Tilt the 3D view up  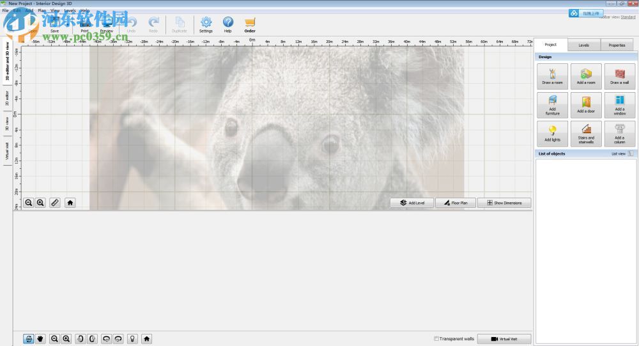106,339
